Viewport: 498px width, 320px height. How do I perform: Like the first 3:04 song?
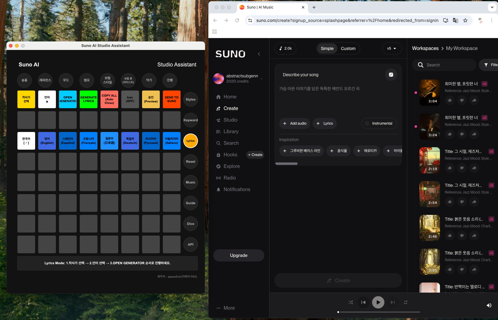(450, 100)
